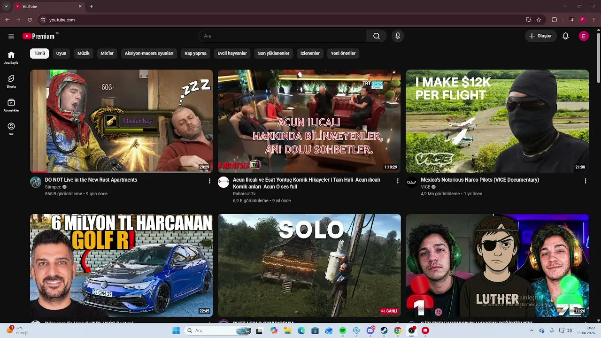The height and width of the screenshot is (338, 601).
Task: Open the Chrome three-dot menu
Action: coord(594,20)
